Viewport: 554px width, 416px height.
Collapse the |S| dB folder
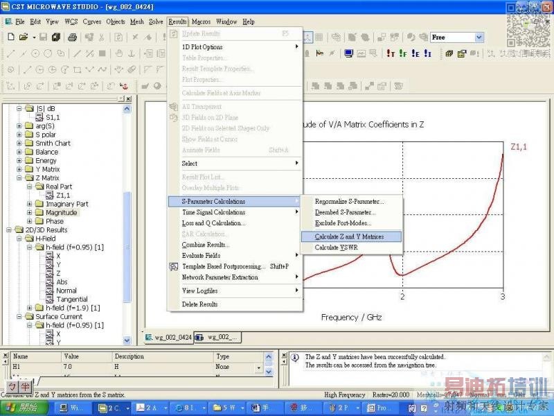[19, 109]
